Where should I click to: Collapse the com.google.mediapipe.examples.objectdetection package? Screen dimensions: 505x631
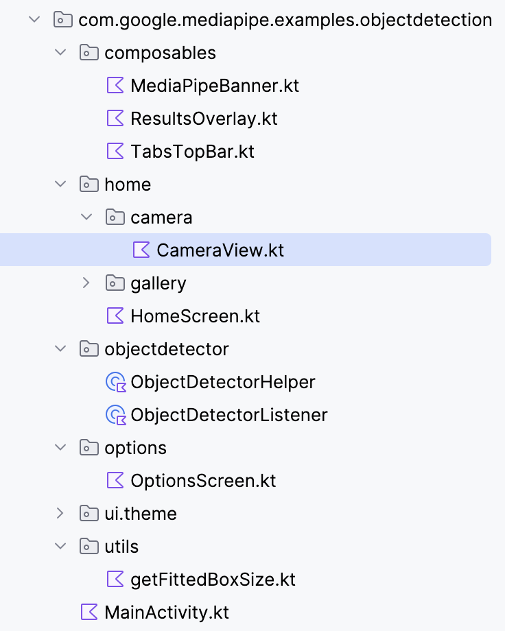point(34,19)
